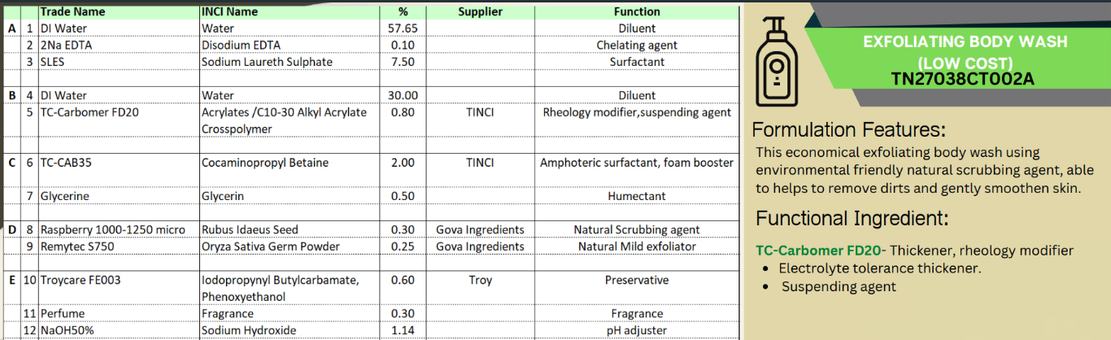Click the Function column header
This screenshot has width=1111, height=340.
click(x=637, y=11)
